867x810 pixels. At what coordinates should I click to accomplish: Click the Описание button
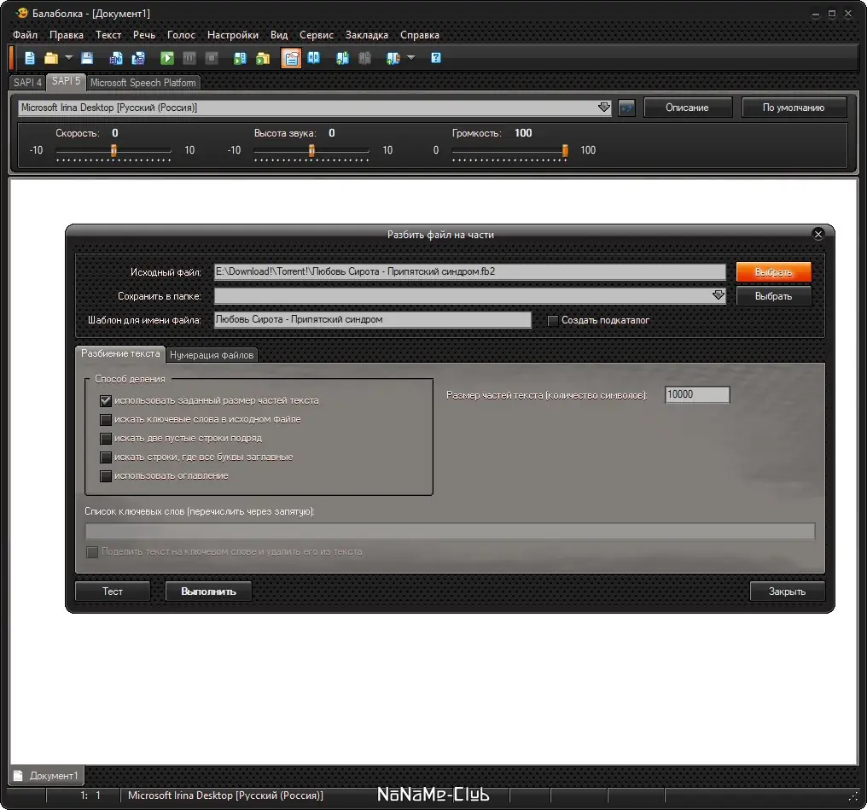click(687, 108)
